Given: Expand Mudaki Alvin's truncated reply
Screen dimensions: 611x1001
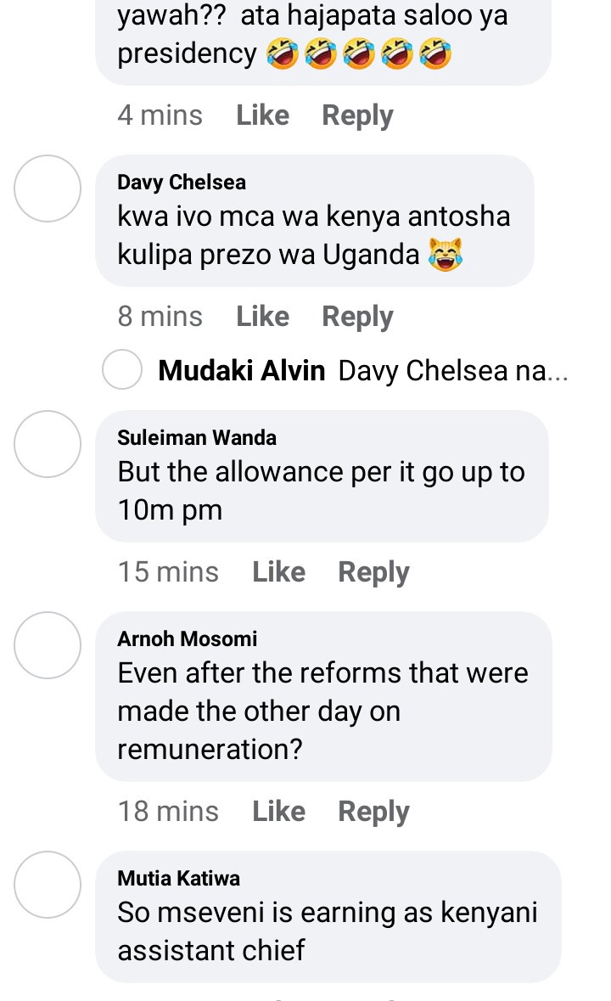Looking at the screenshot, I should point(453,370).
